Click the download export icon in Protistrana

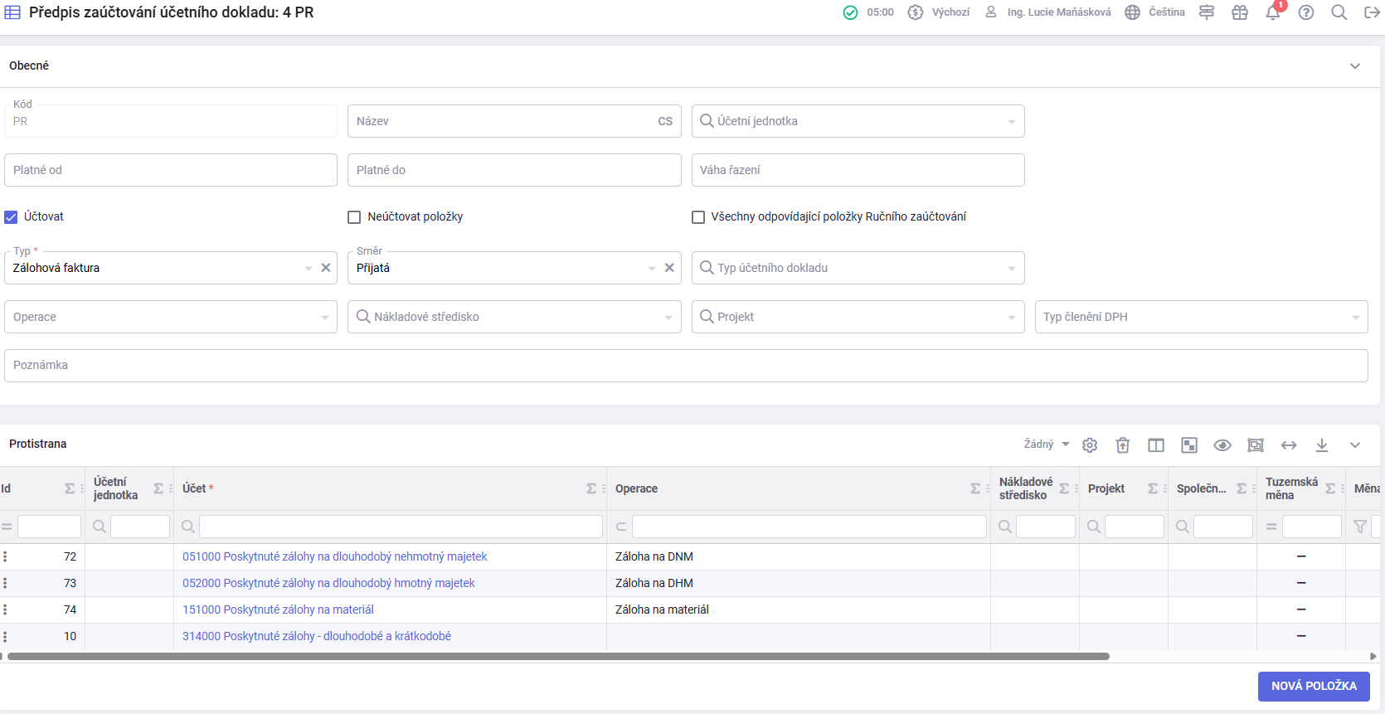[1322, 445]
